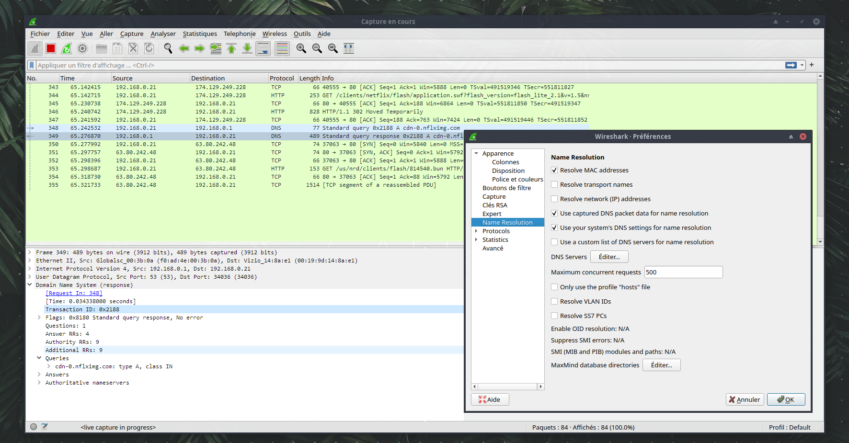The image size is (849, 443).
Task: Confirm preferences with the OK button
Action: (786, 399)
